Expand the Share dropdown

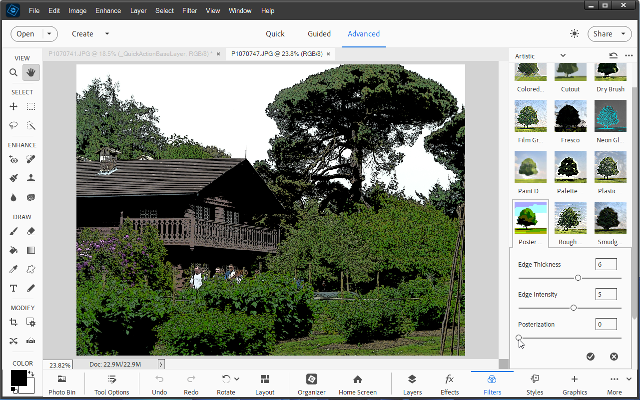(623, 34)
